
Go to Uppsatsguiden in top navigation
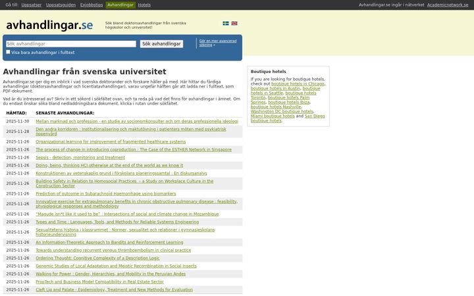pyautogui.click(x=61, y=5)
